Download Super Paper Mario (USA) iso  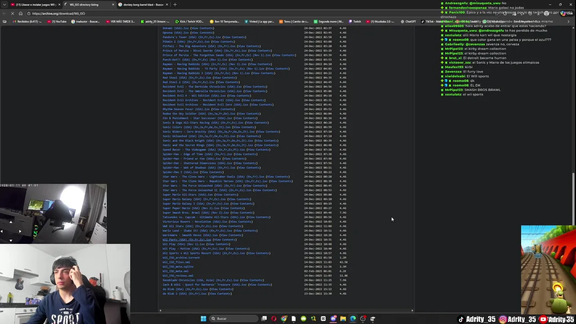click(191, 208)
